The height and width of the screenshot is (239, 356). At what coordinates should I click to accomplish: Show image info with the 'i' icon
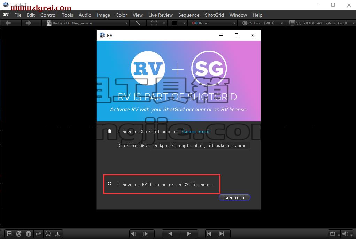[29, 233]
